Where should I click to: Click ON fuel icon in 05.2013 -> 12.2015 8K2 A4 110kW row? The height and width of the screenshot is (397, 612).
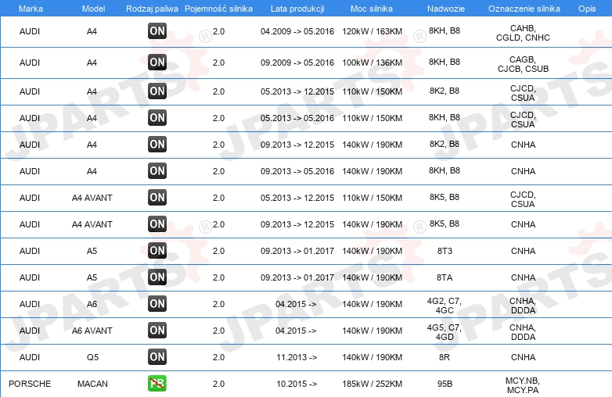click(x=157, y=91)
